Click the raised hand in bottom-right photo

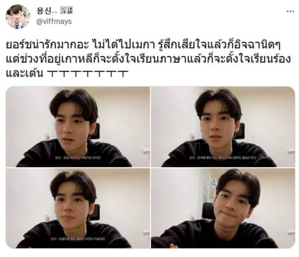click(174, 246)
